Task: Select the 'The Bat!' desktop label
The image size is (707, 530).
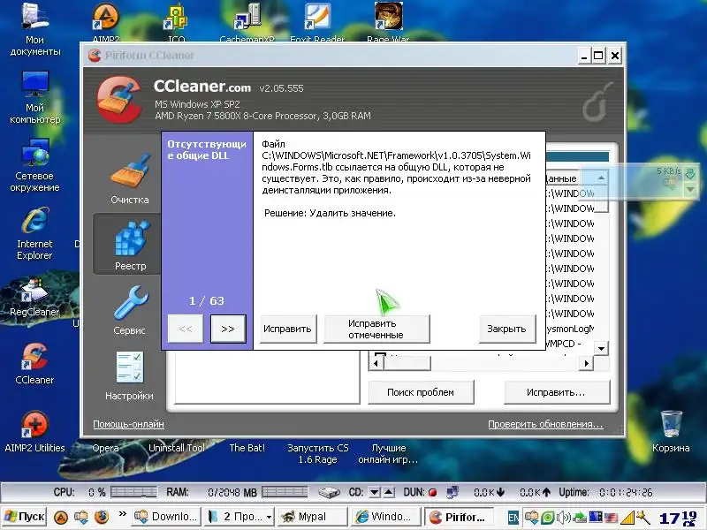Action: coord(247,448)
